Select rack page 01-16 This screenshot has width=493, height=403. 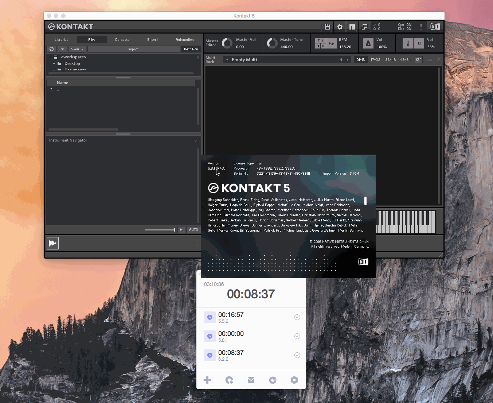[361, 59]
